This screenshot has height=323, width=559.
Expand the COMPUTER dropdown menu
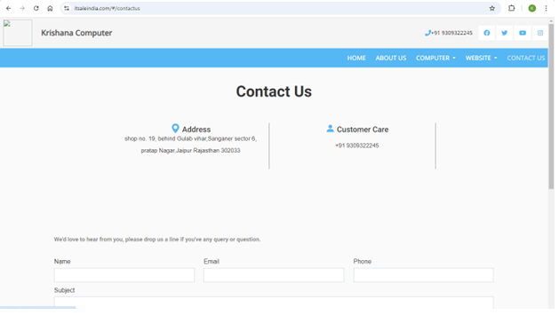tap(435, 58)
